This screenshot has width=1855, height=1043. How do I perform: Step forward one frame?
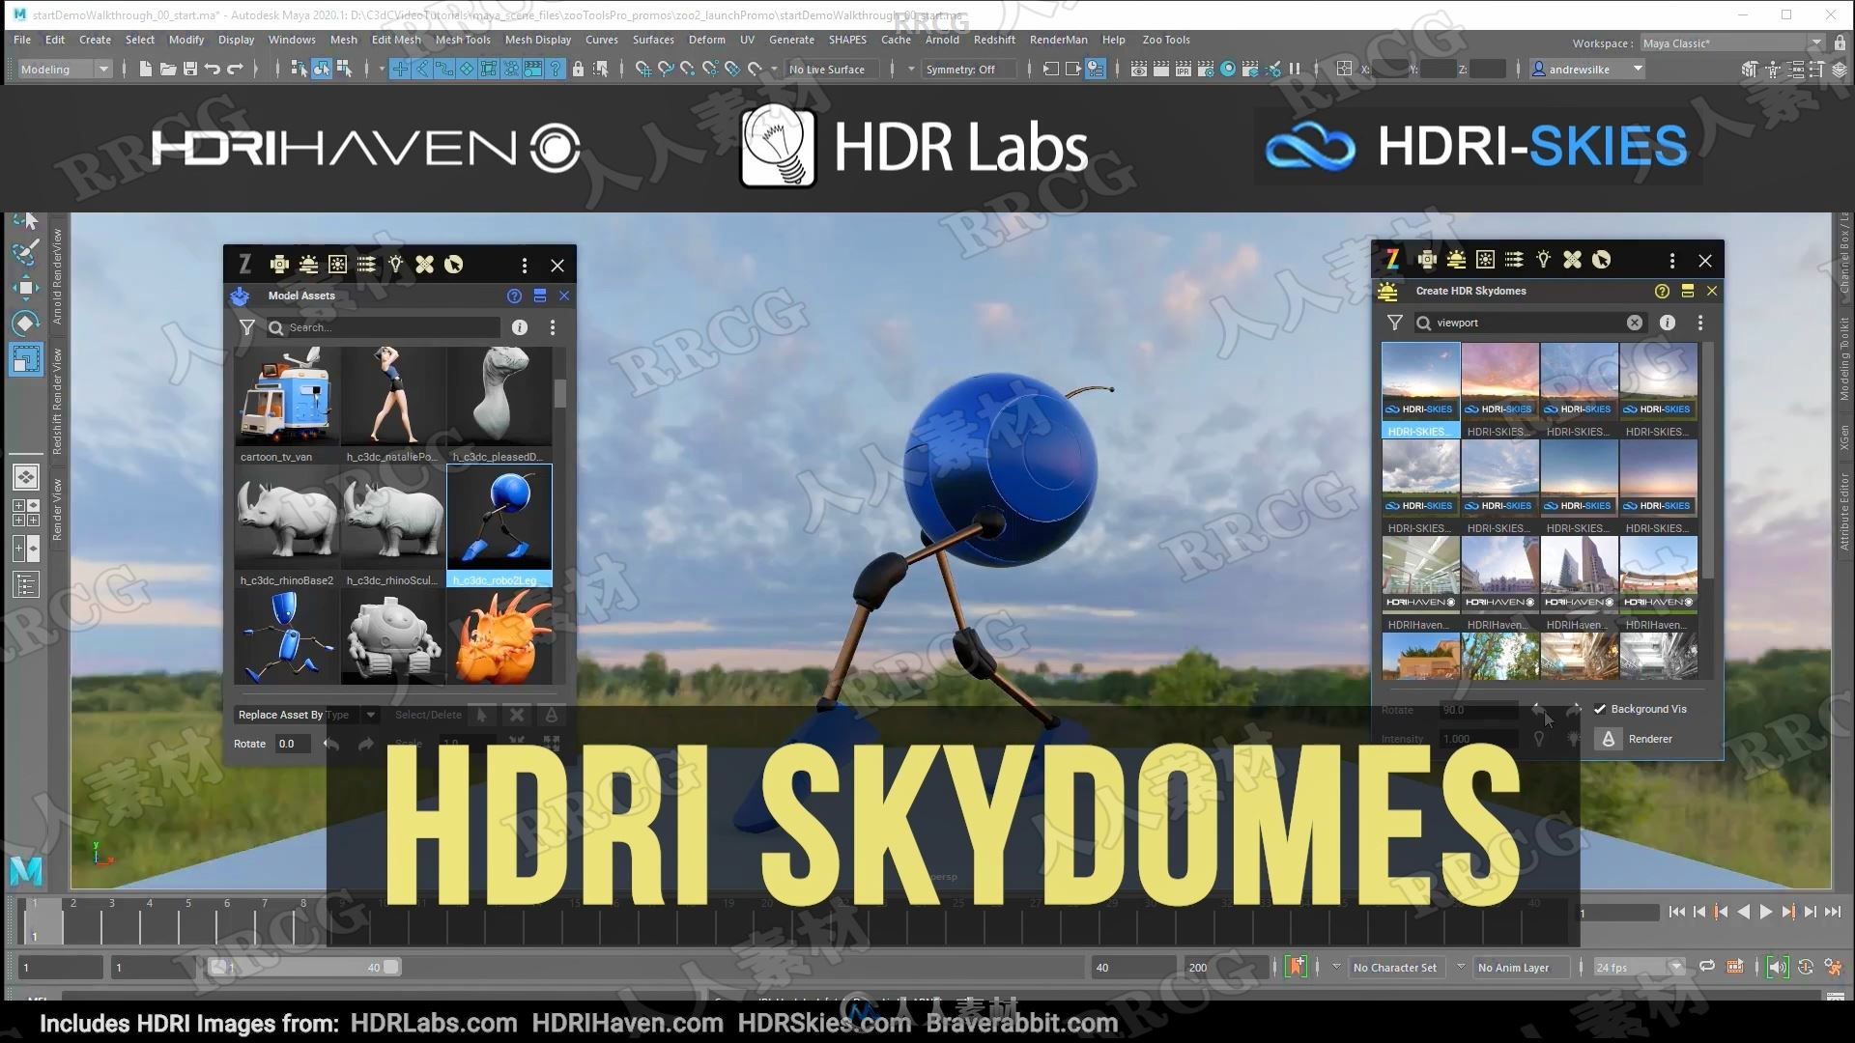pos(1811,912)
